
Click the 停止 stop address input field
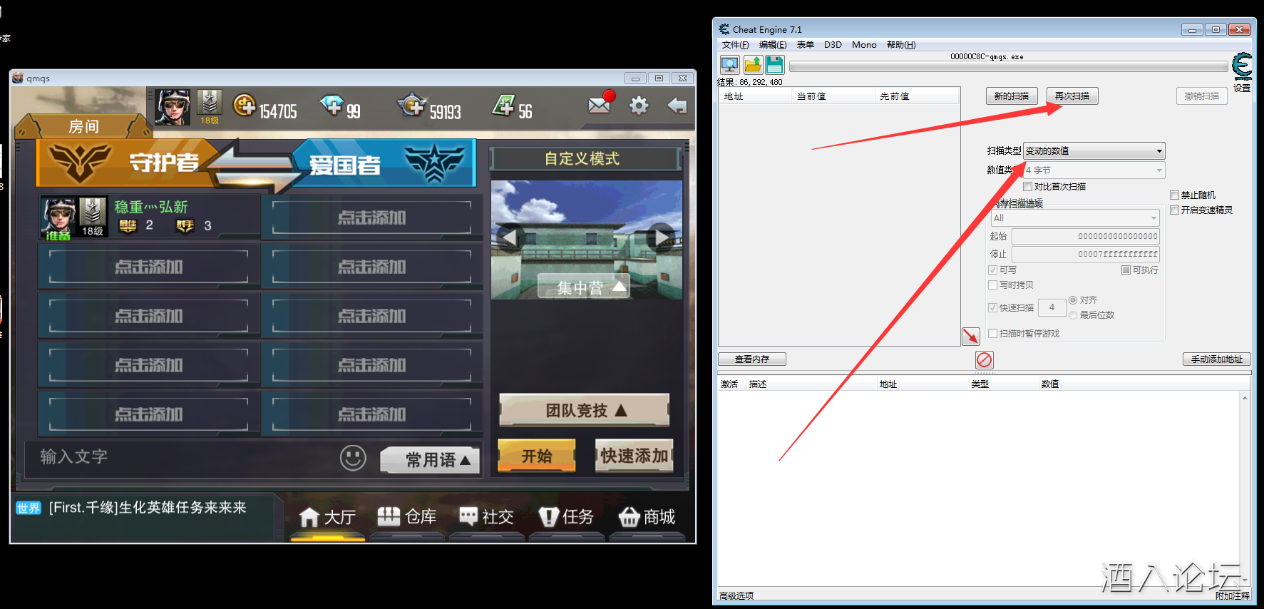[1086, 255]
